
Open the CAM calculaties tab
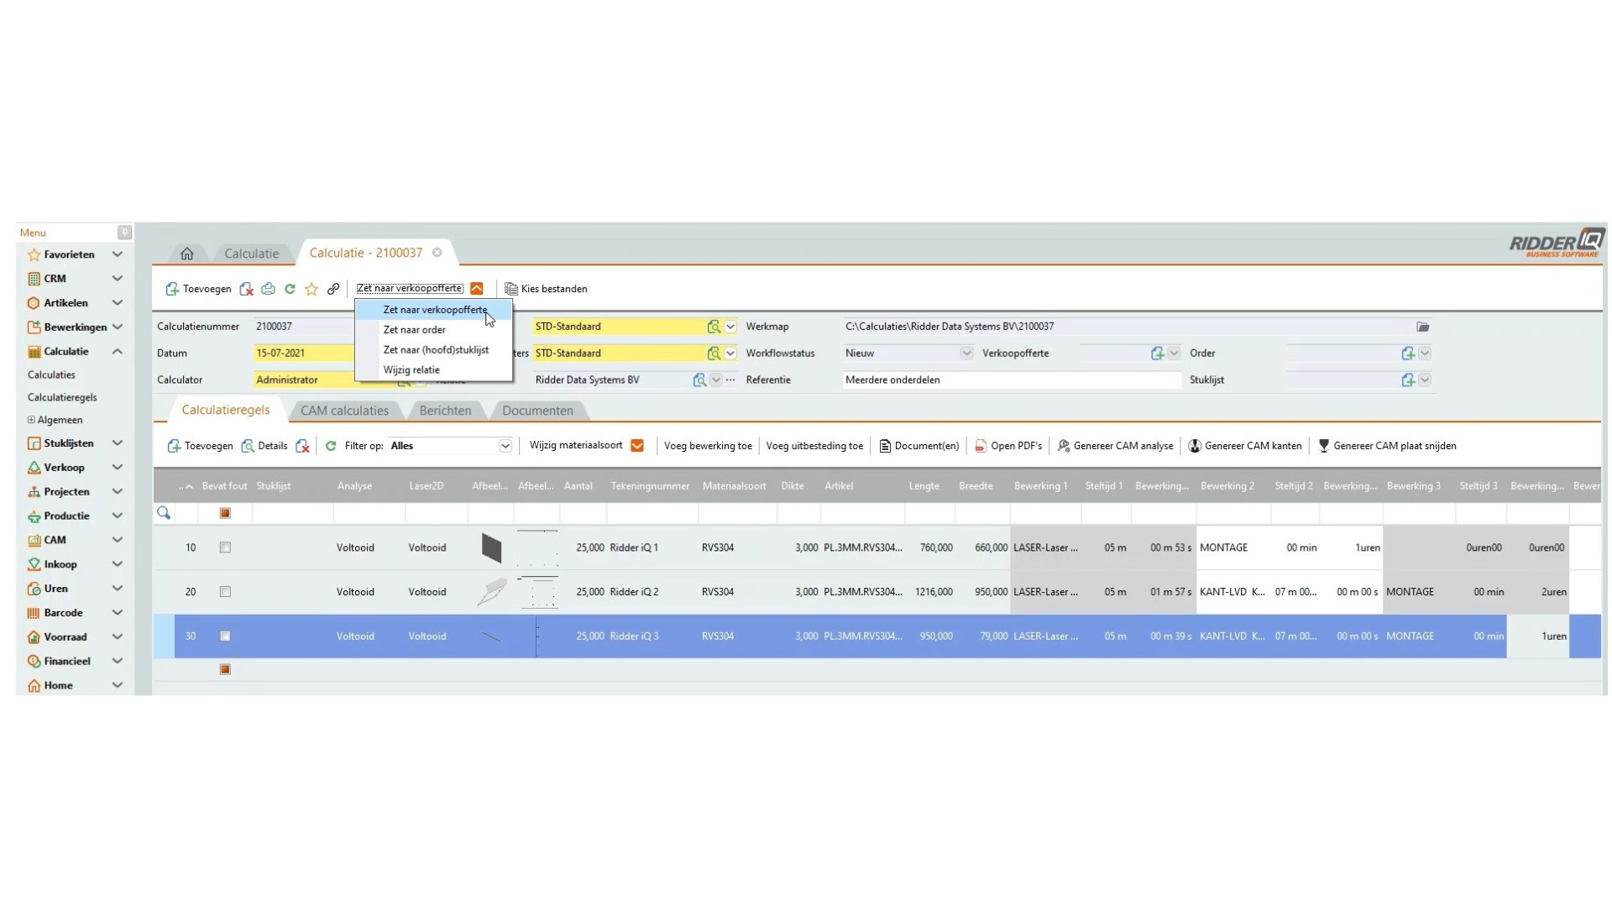pos(344,411)
